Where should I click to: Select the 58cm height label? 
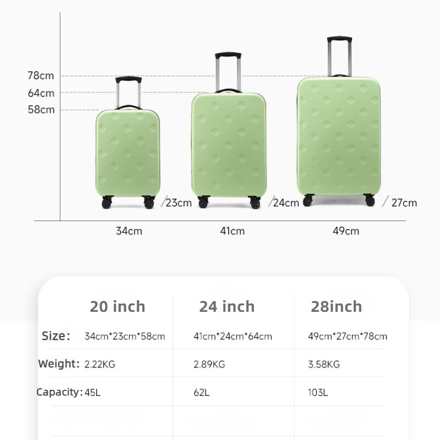tap(41, 110)
